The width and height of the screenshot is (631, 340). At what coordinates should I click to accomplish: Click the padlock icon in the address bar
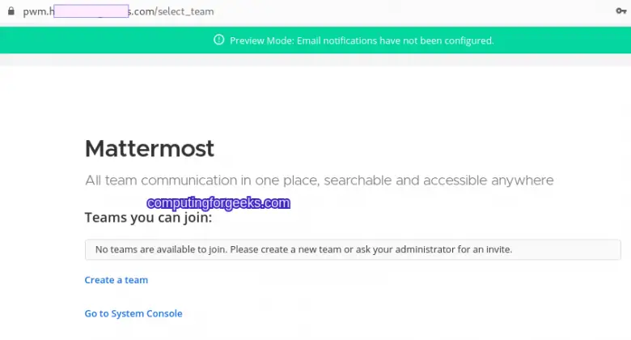[10, 12]
